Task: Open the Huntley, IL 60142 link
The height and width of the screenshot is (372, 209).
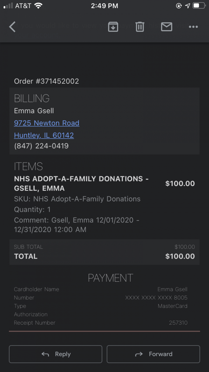Action: (x=44, y=135)
